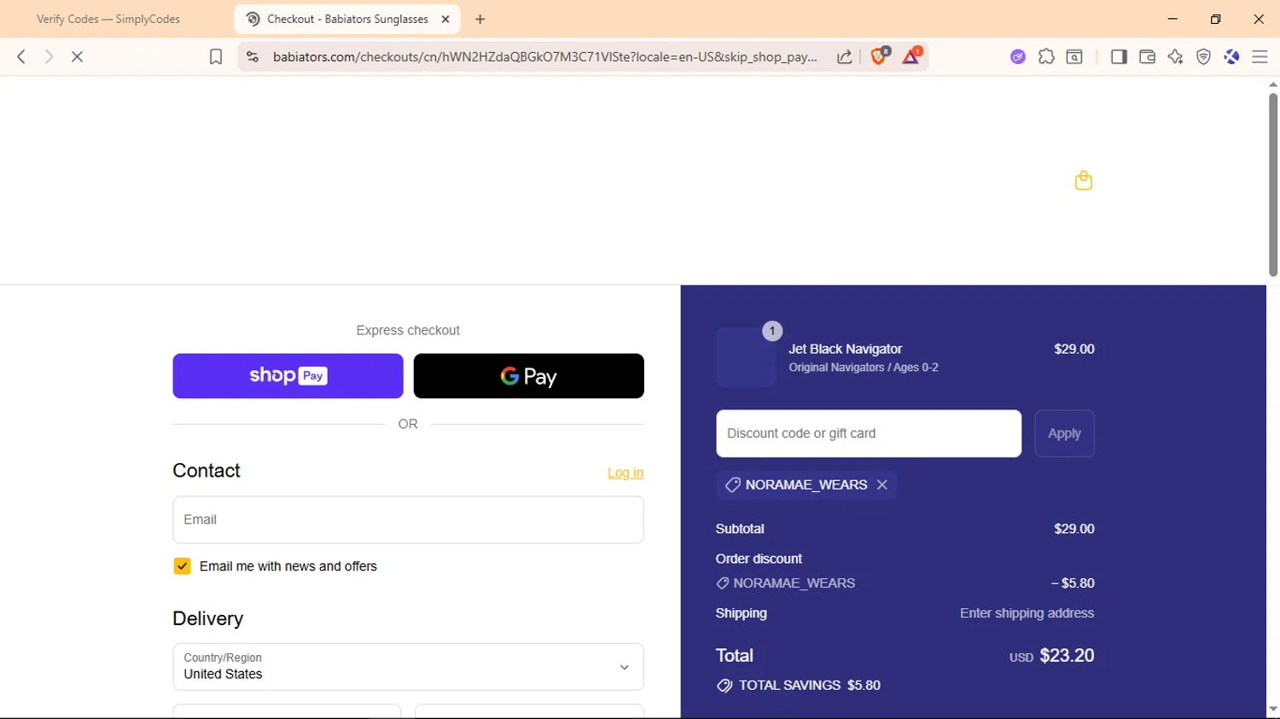
Task: Focus the Email input field
Action: point(408,519)
